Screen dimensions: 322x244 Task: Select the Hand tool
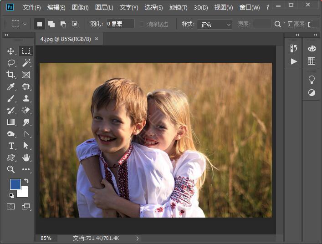click(26, 158)
